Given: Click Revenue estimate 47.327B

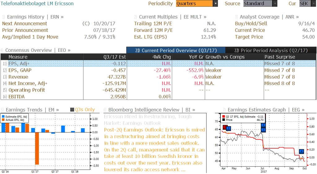Looking at the screenshot, I should pyautogui.click(x=117, y=77).
